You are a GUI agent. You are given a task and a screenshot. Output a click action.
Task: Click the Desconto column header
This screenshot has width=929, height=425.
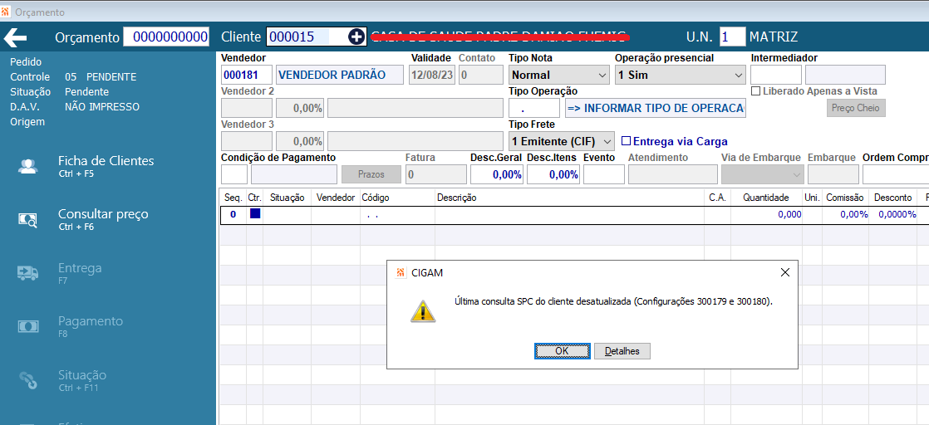click(893, 198)
